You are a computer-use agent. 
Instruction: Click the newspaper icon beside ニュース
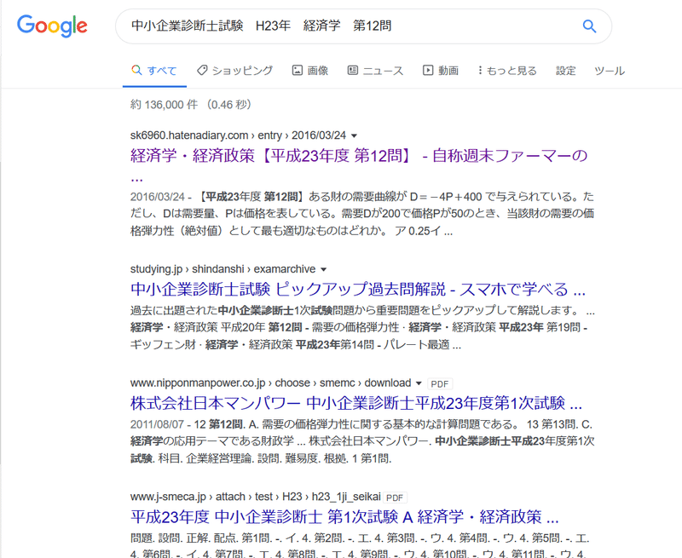(x=352, y=70)
